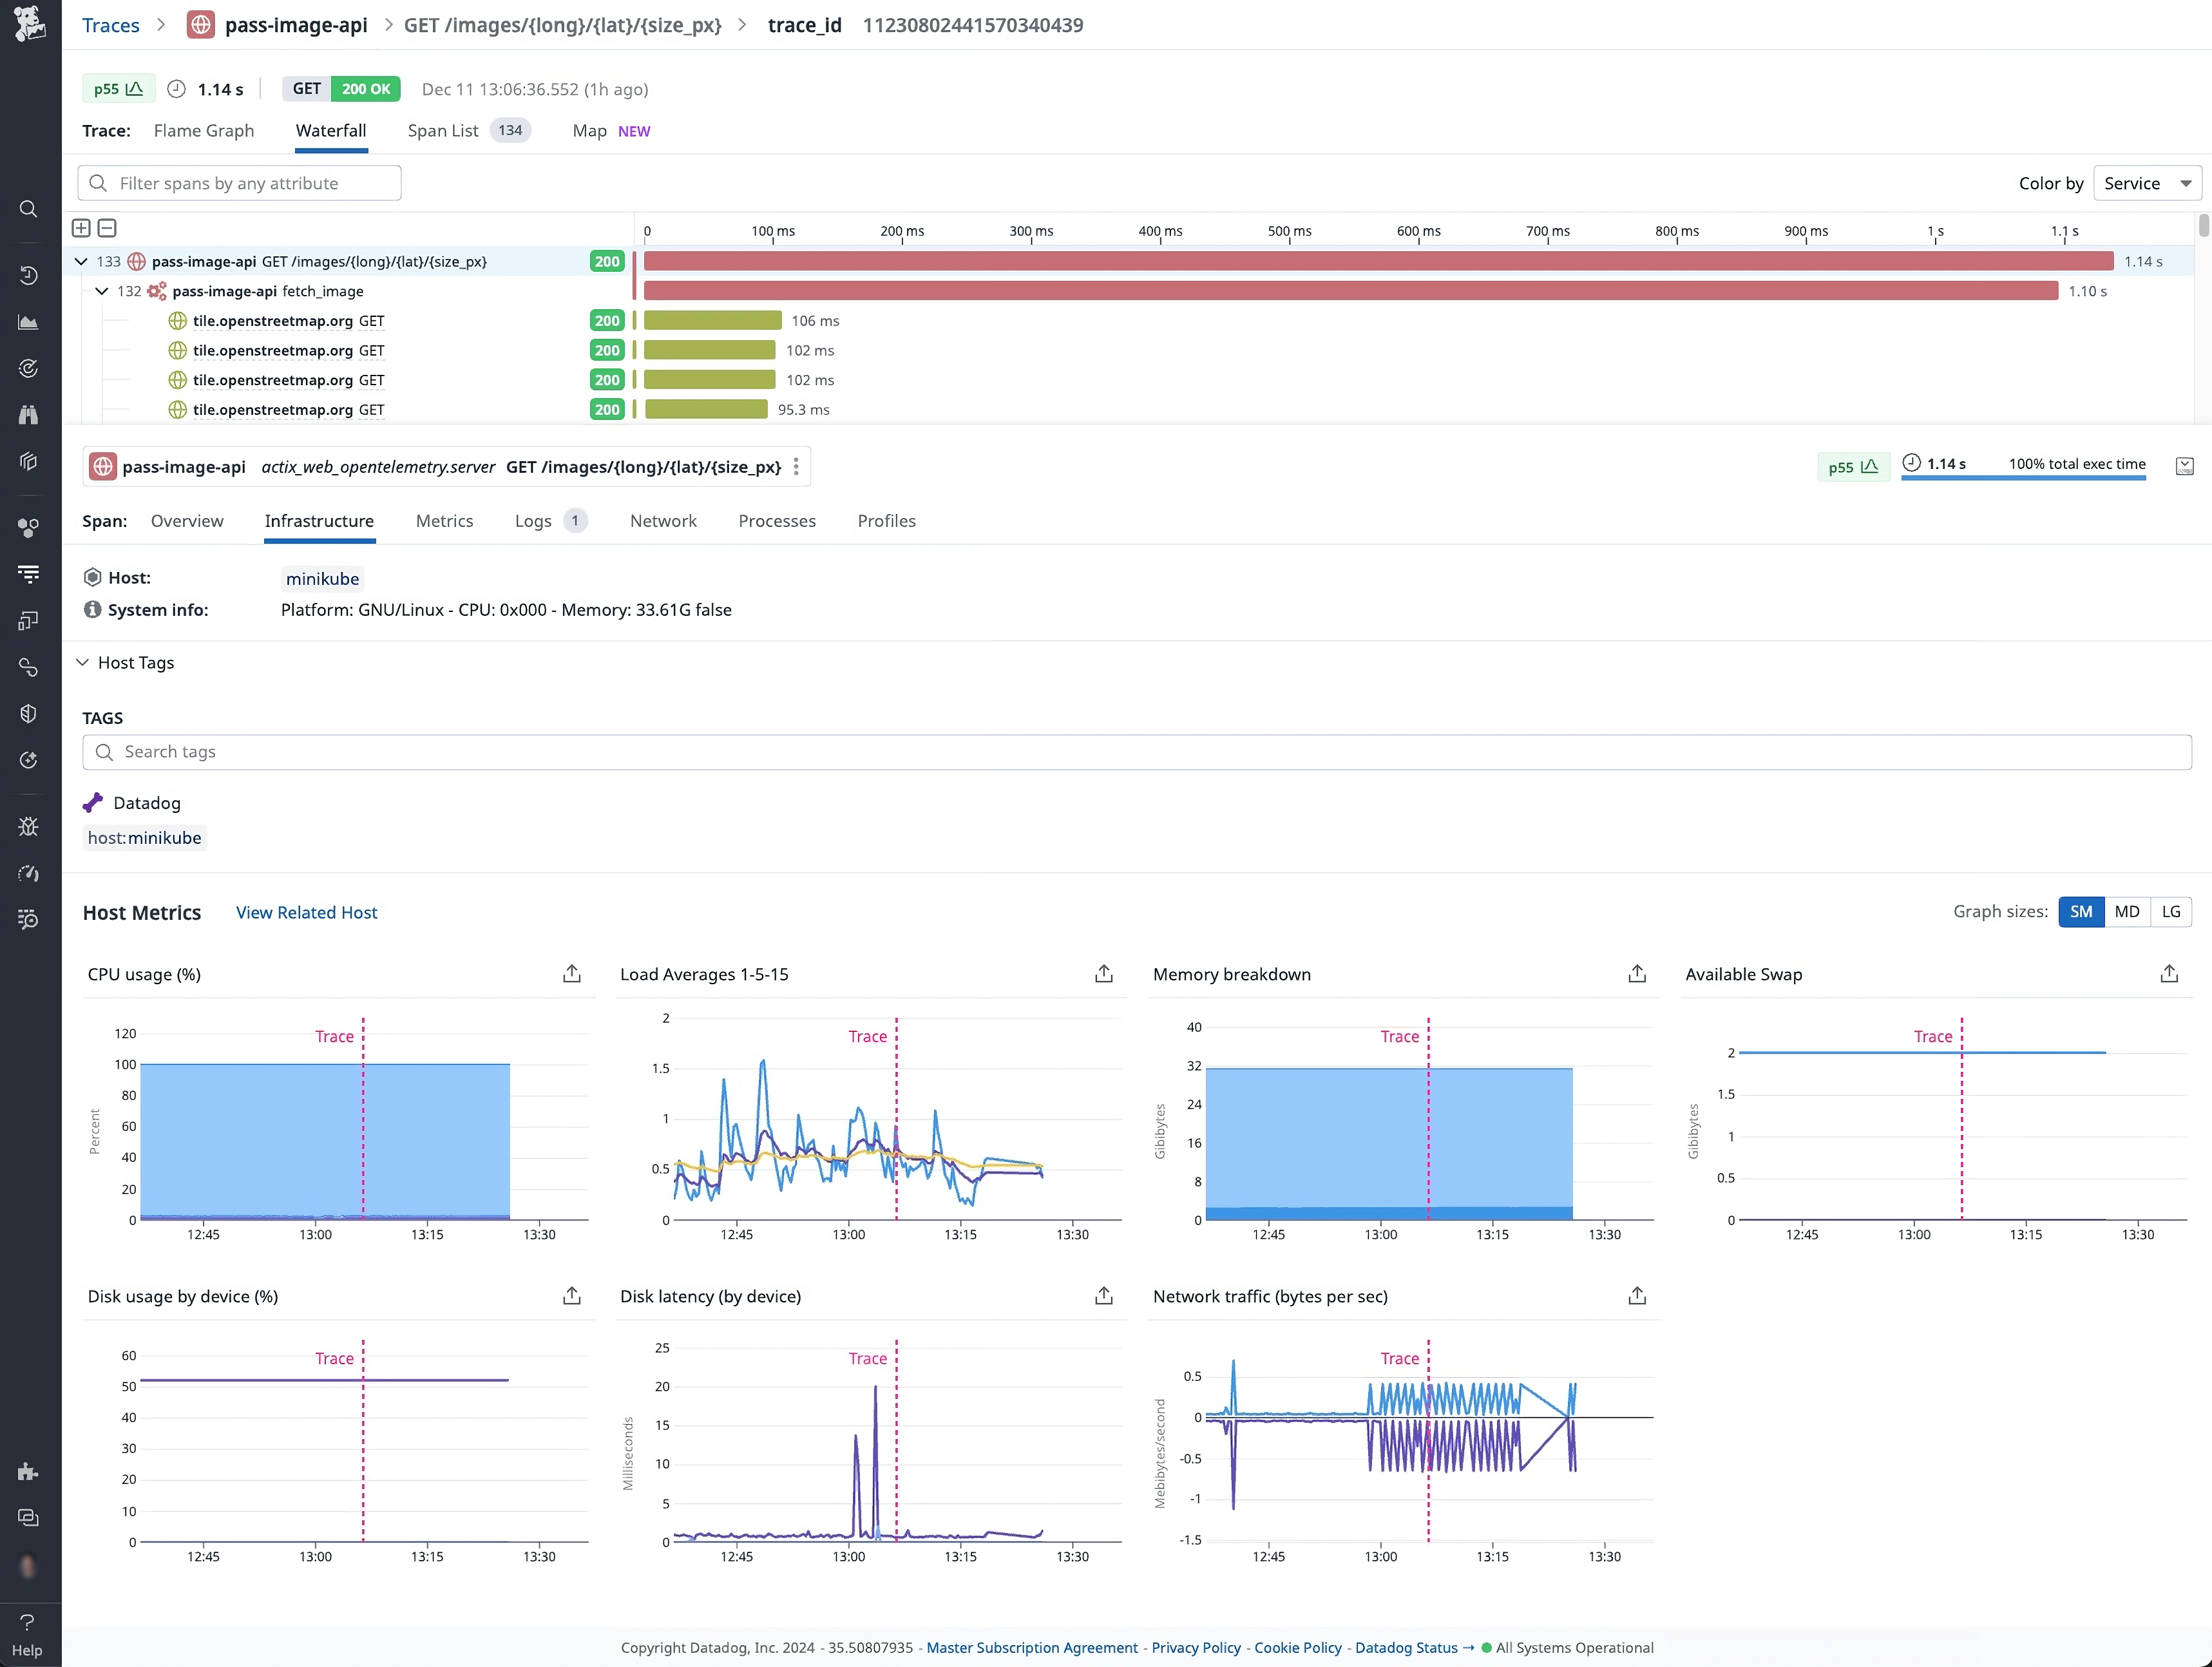This screenshot has height=1667, width=2212.
Task: Open the Dashboards chart icon in sidebar
Action: tap(28, 321)
